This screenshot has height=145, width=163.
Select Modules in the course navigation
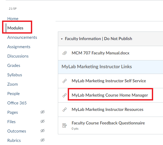pos(15,28)
